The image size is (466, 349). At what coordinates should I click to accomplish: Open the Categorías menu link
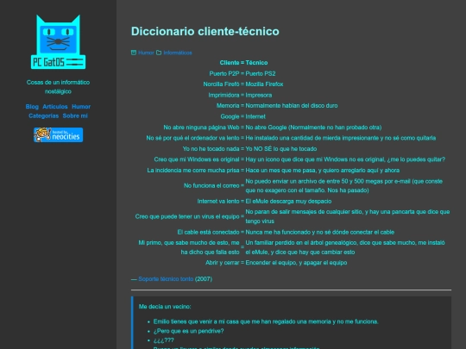coord(44,115)
